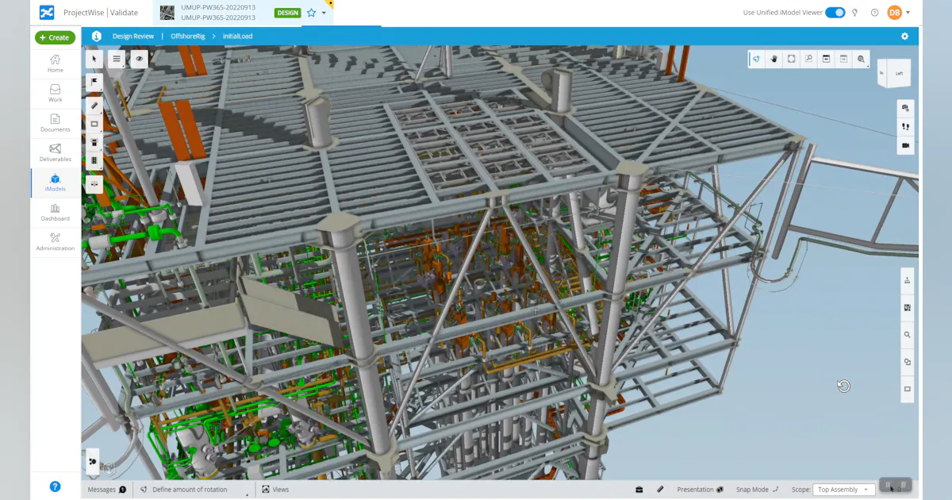Click the zoom magnifier tool in the viewer toolbar
The image size is (952, 500).
(808, 59)
